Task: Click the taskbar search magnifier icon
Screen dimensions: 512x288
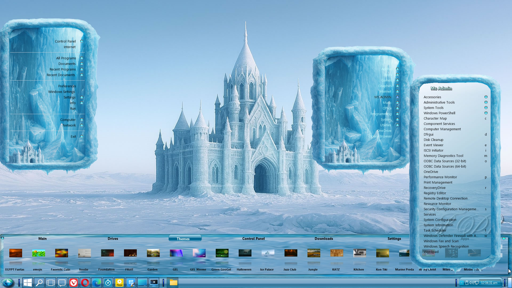Action: point(39,283)
